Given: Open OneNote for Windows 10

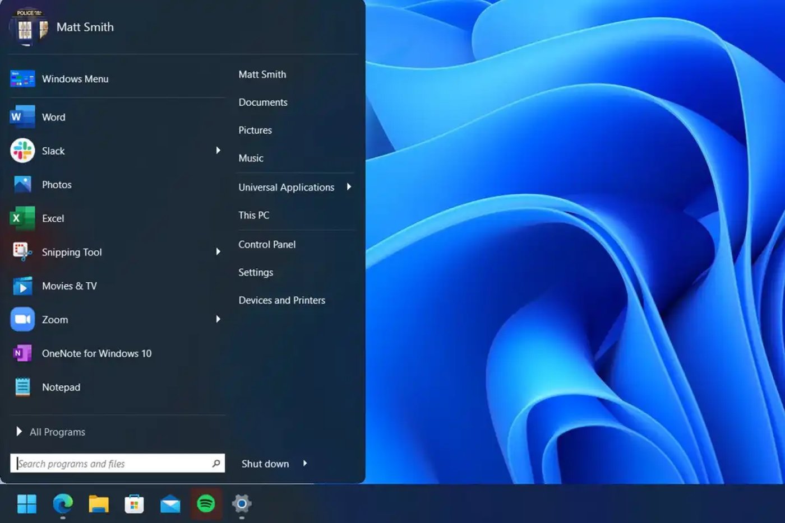Looking at the screenshot, I should pos(96,353).
